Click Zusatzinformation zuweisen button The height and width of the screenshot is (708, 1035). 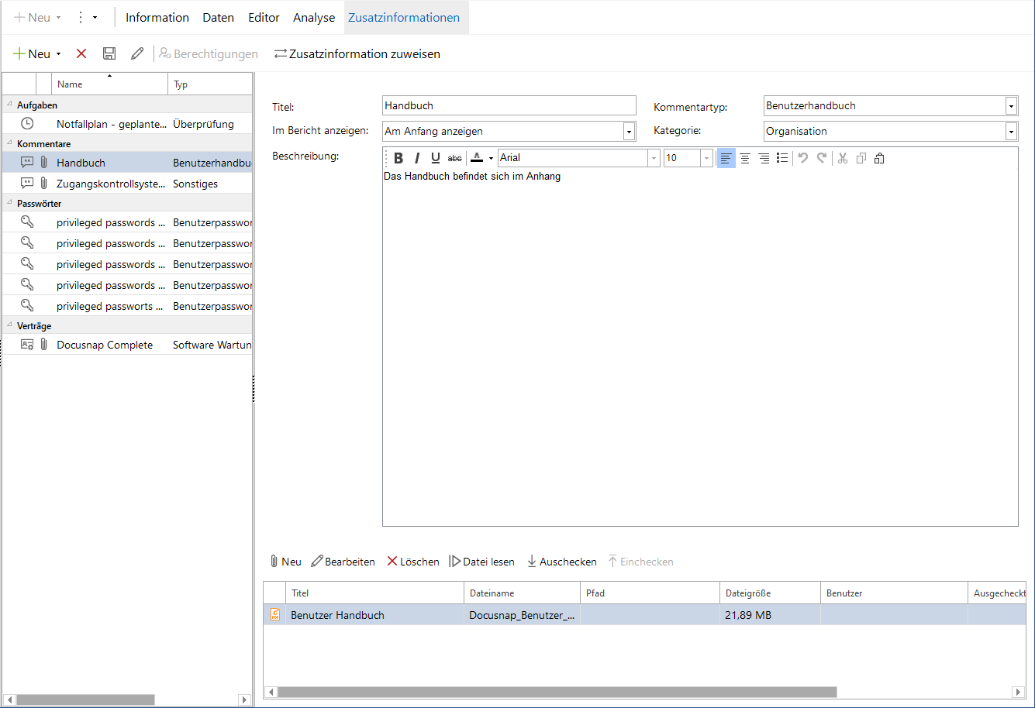(x=357, y=53)
